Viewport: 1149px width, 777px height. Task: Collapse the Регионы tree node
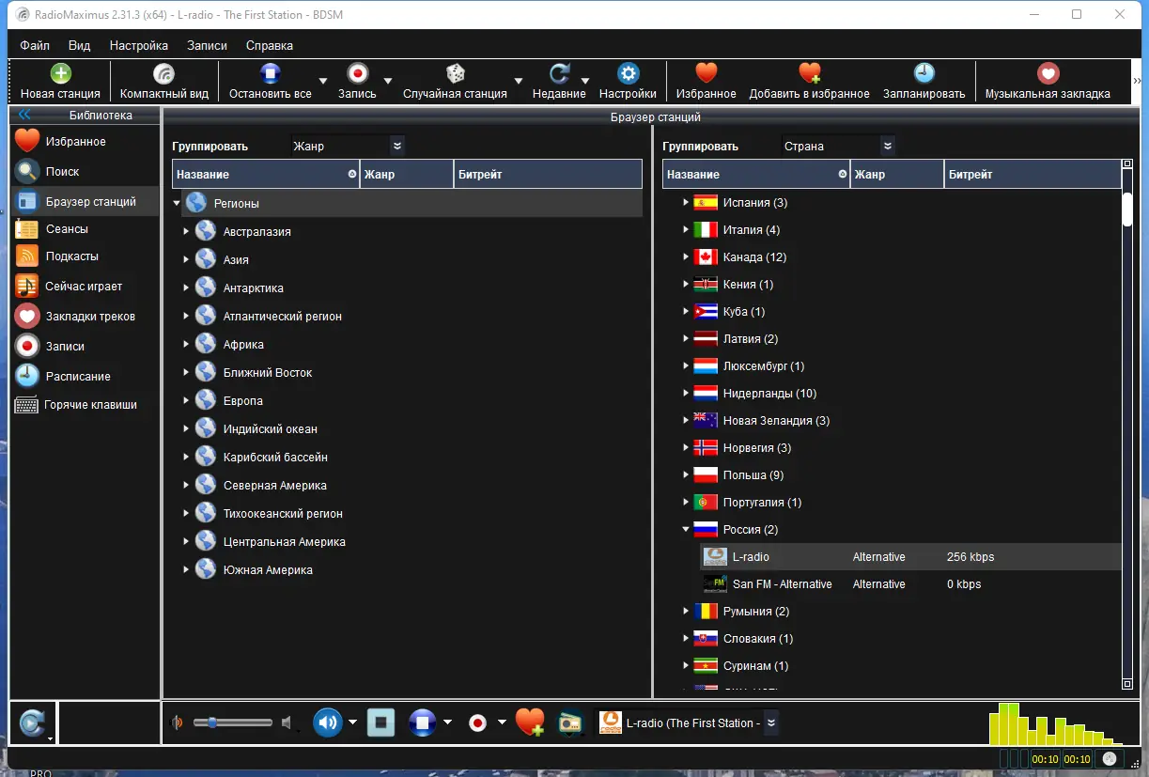pyautogui.click(x=177, y=203)
